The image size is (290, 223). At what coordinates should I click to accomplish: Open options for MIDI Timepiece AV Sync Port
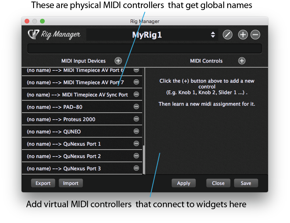tap(136, 94)
